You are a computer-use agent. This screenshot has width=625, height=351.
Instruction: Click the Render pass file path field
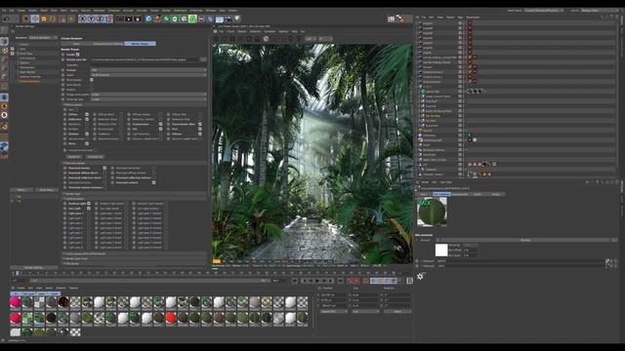click(x=145, y=59)
